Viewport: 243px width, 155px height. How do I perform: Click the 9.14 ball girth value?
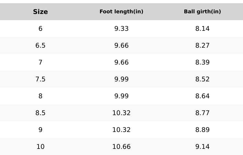(x=202, y=147)
